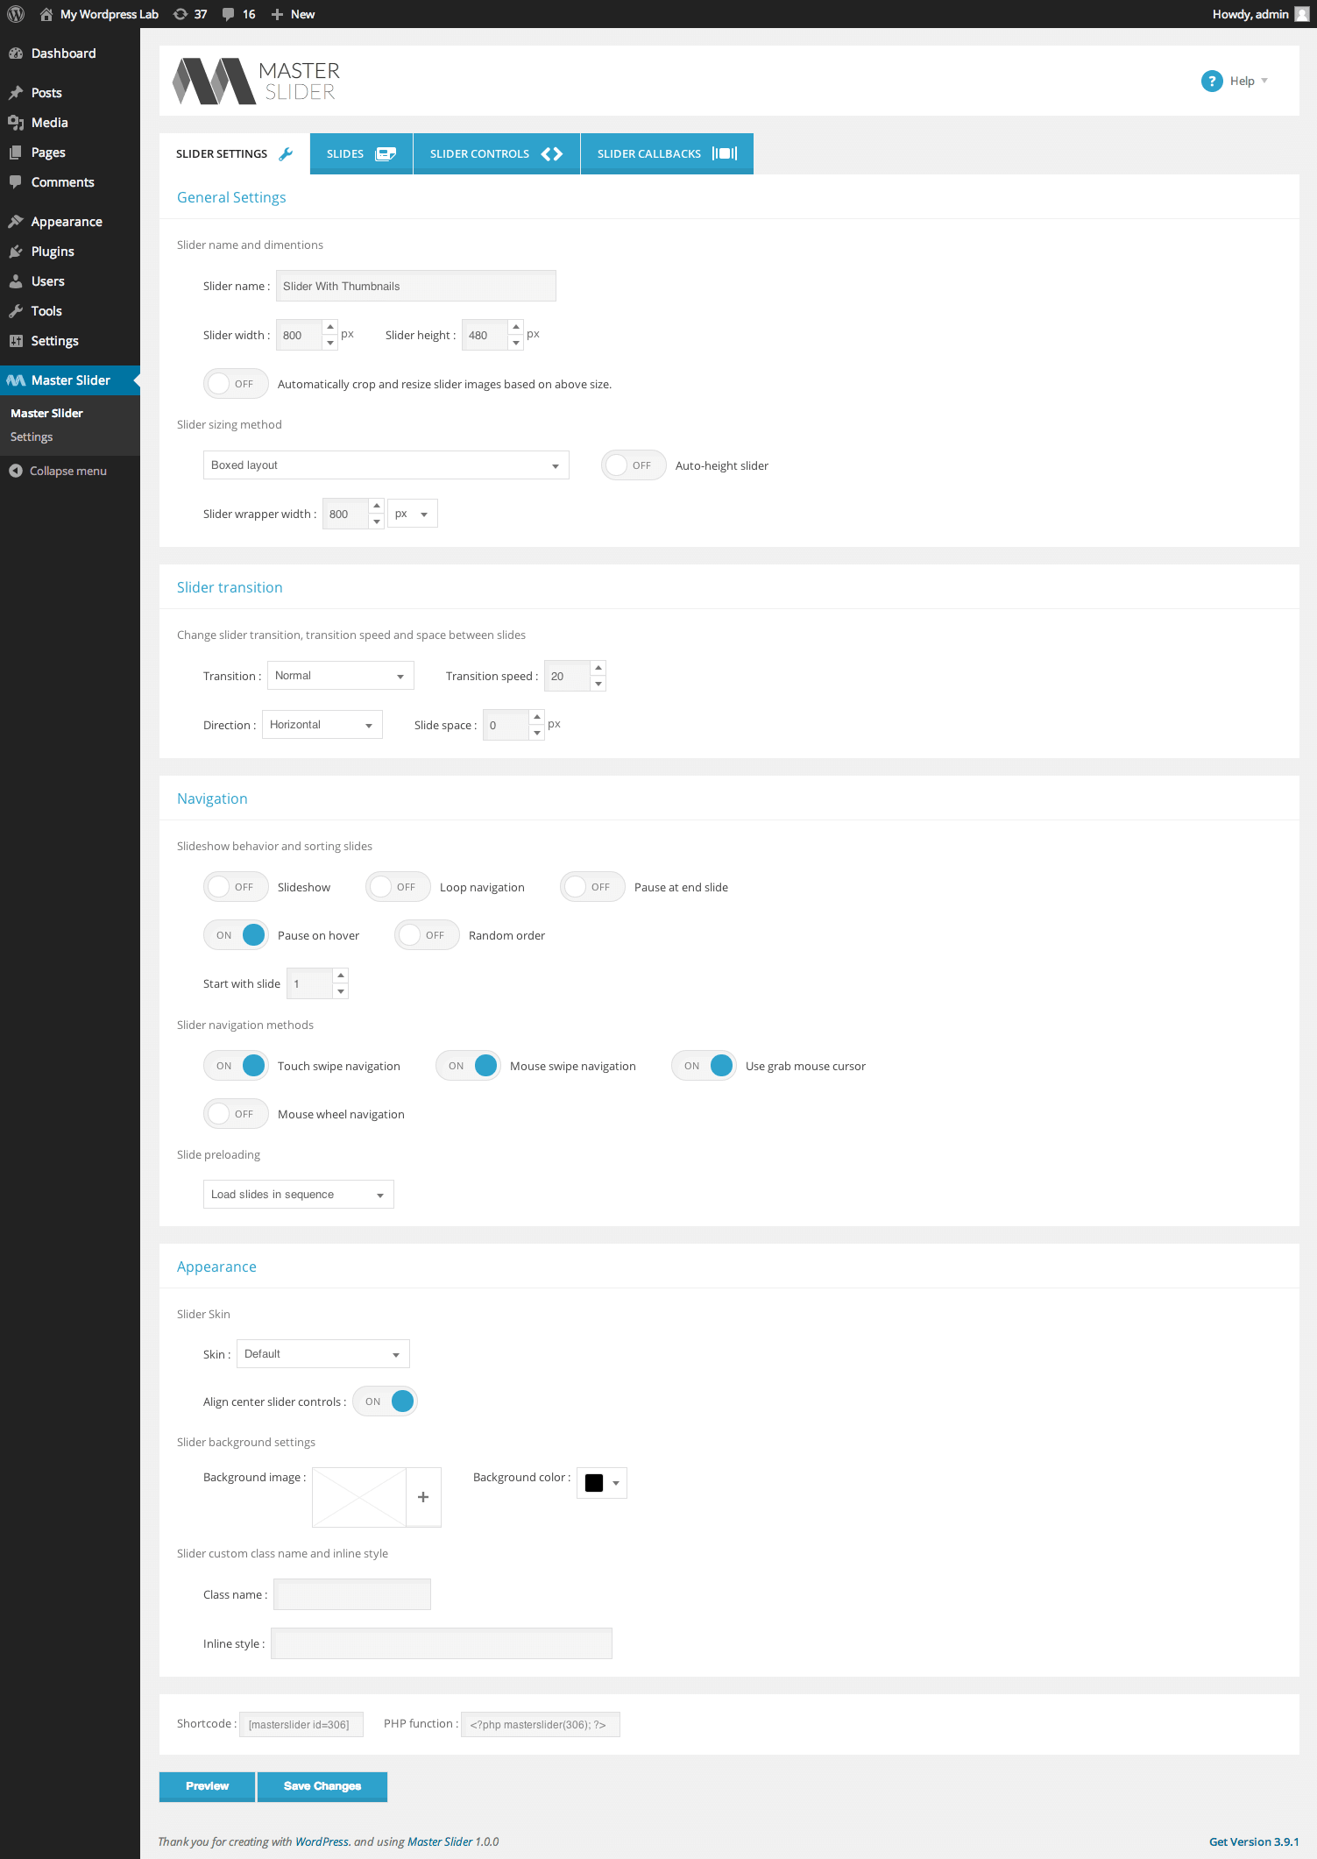The height and width of the screenshot is (1859, 1317).
Task: Open the comments bubble icon showing 16
Action: coord(228,14)
